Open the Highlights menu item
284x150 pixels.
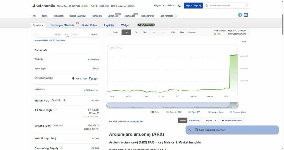[x=97, y=16]
